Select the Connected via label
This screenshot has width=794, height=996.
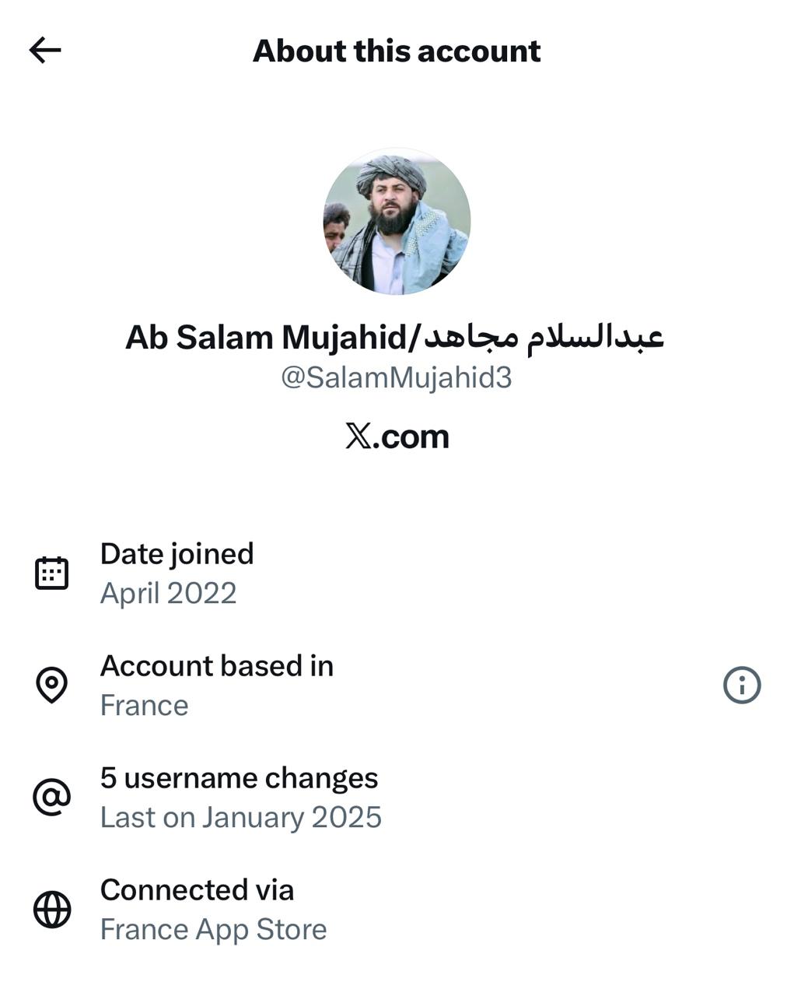[198, 890]
